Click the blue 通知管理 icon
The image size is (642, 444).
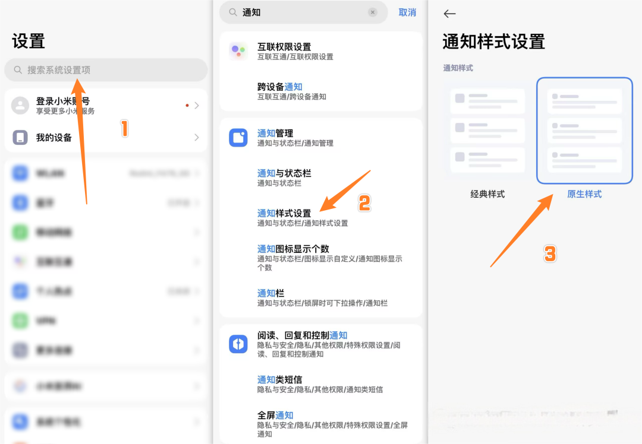click(238, 138)
